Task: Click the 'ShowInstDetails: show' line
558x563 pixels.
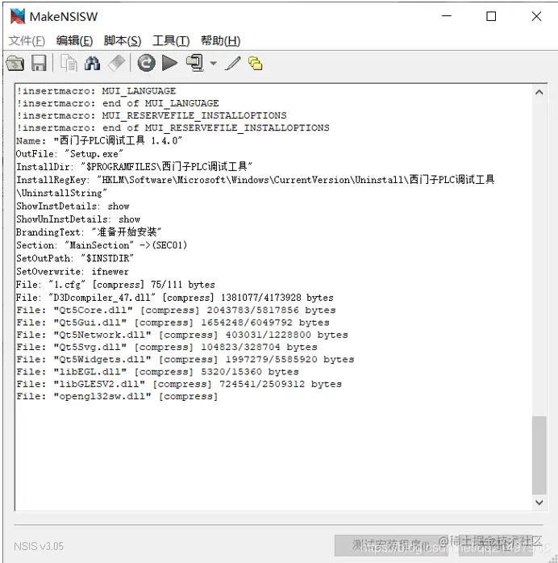Action: click(73, 206)
